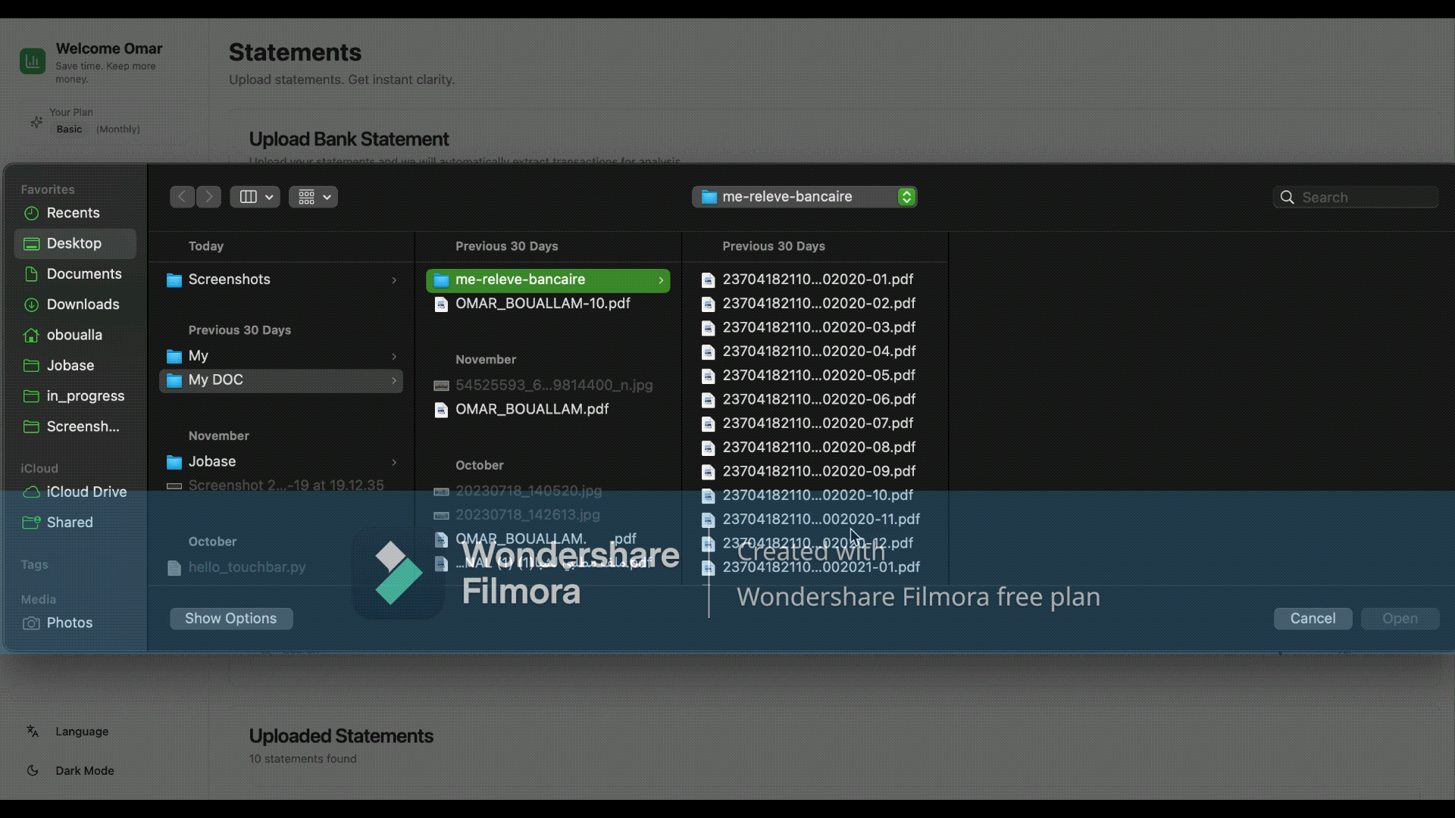Image resolution: width=1455 pixels, height=818 pixels.
Task: Select the oboualla home folder
Action: [x=74, y=335]
